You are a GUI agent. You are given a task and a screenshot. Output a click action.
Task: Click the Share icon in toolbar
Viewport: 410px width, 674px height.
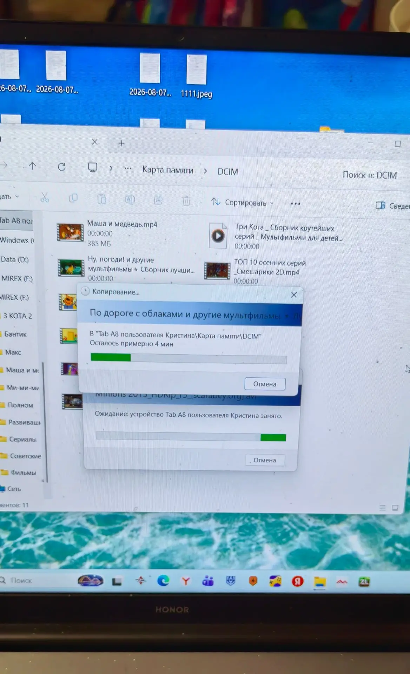pos(158,200)
